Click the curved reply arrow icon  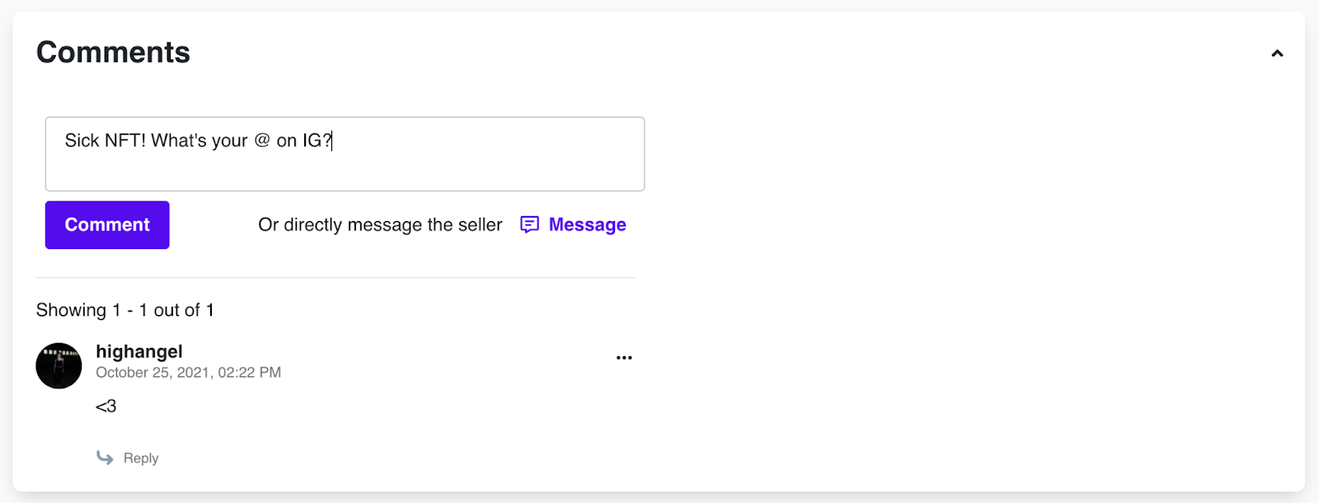105,458
